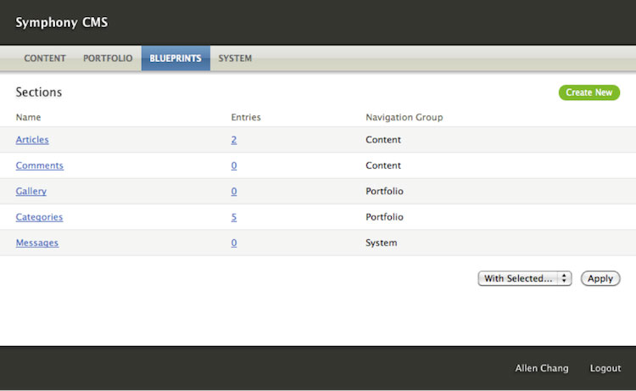
Task: Select the Gallery row Portfolio cell
Action: (x=383, y=192)
